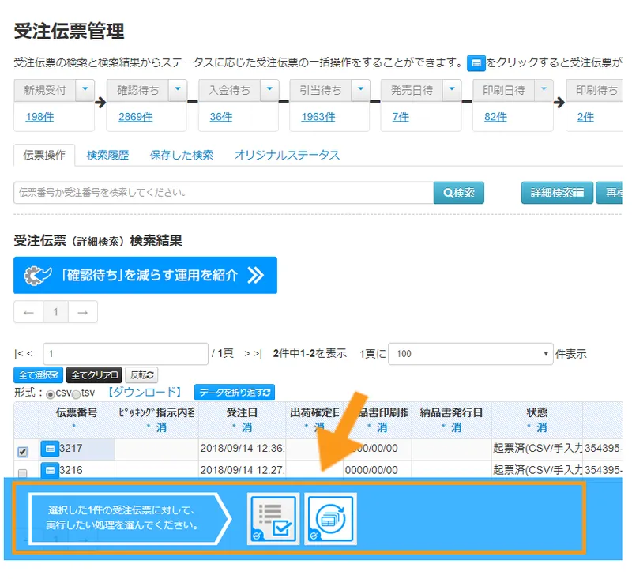Click the blue slip icon in description
This screenshot has width=632, height=579.
pos(476,63)
